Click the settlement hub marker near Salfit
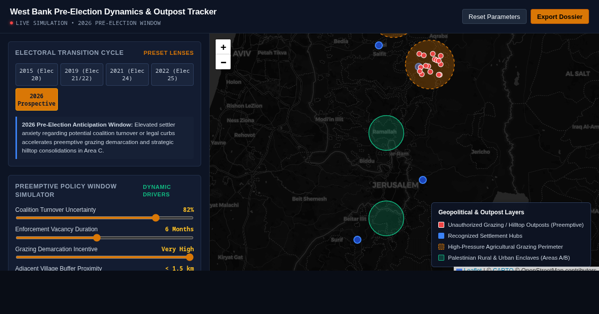The width and height of the screenshot is (599, 314). 379,45
